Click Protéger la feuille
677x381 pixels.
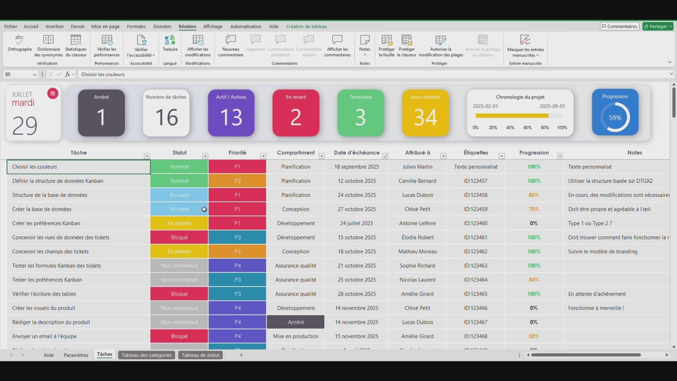coord(386,46)
